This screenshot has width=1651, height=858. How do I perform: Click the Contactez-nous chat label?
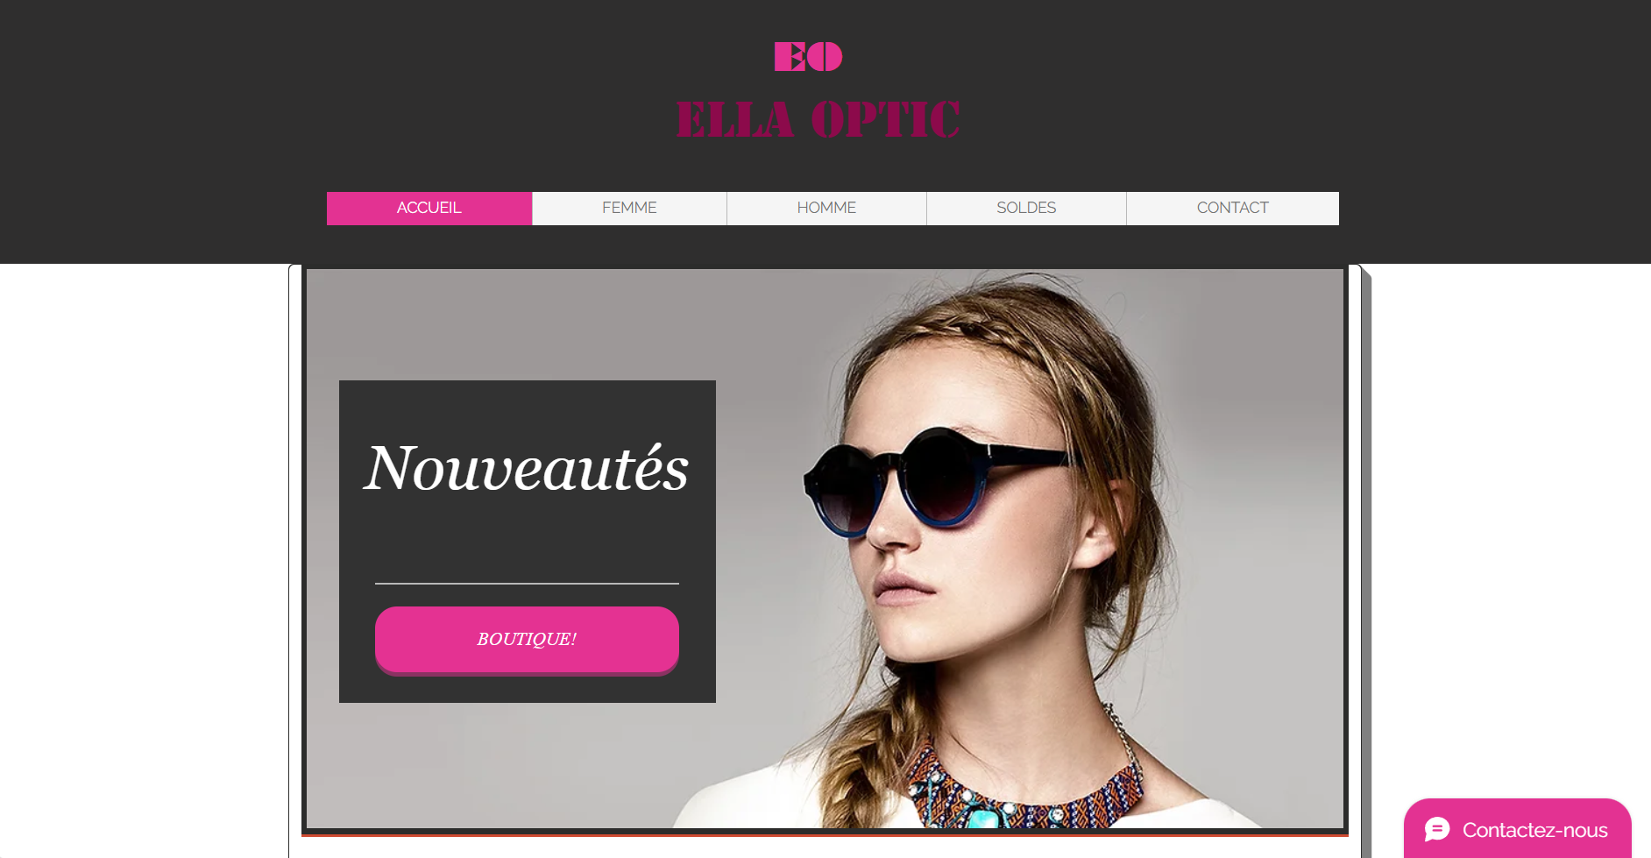coord(1534,830)
